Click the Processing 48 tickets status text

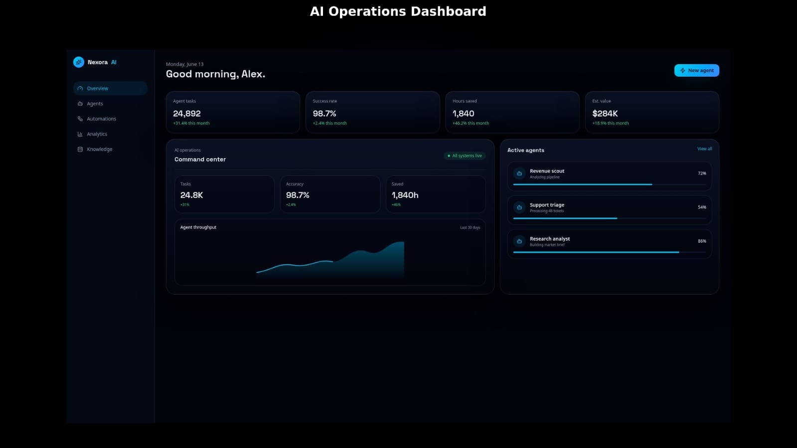pyautogui.click(x=547, y=211)
